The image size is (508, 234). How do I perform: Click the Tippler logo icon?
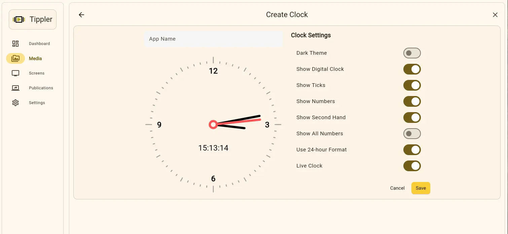[19, 19]
